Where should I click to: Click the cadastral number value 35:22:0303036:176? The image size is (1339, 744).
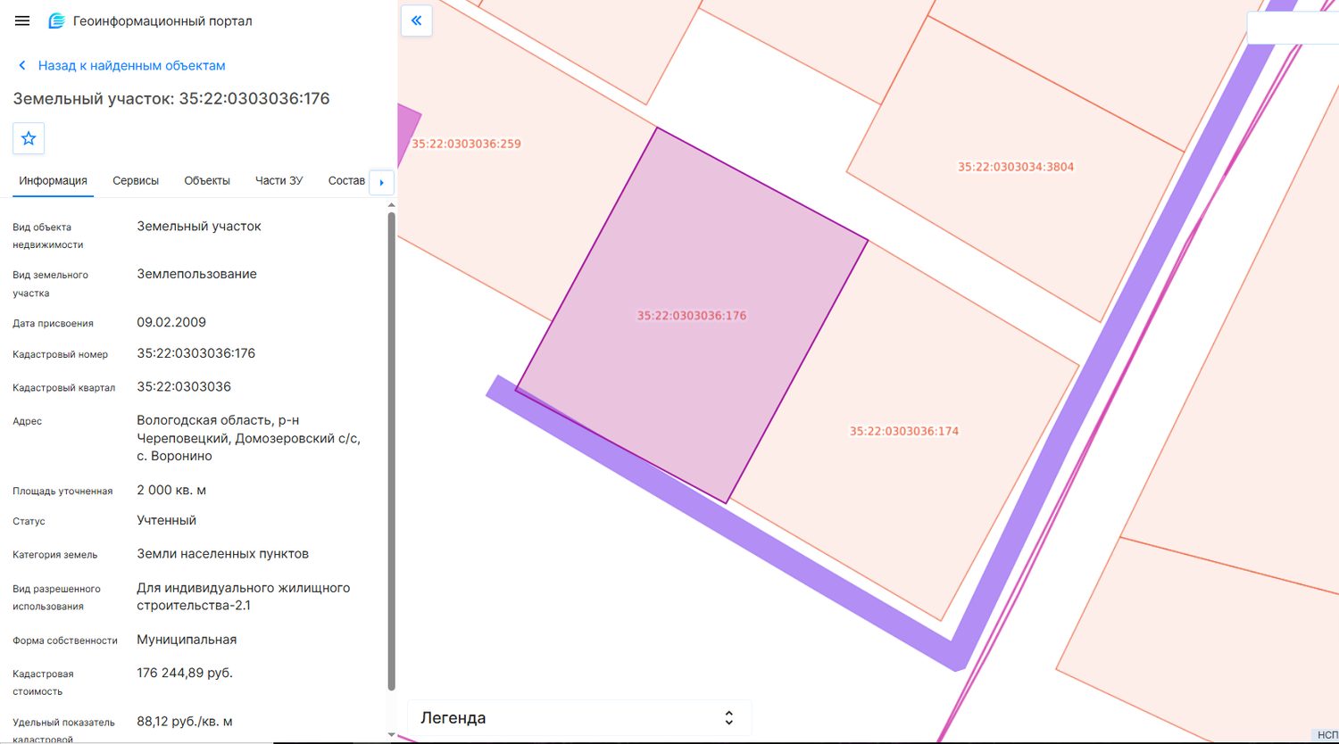tap(196, 353)
